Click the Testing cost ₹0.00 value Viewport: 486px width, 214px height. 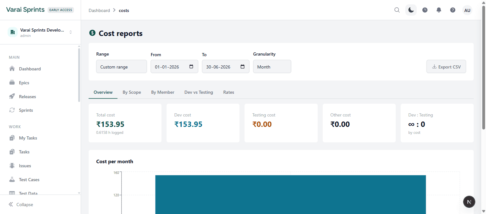[262, 124]
